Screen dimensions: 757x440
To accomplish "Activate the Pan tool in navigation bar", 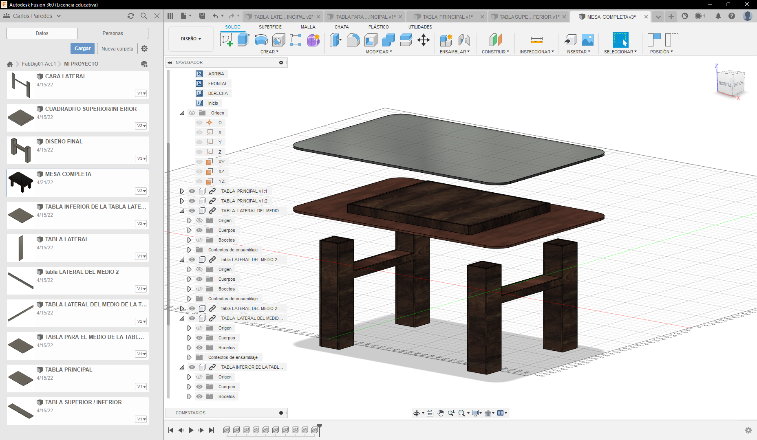I will [x=441, y=413].
